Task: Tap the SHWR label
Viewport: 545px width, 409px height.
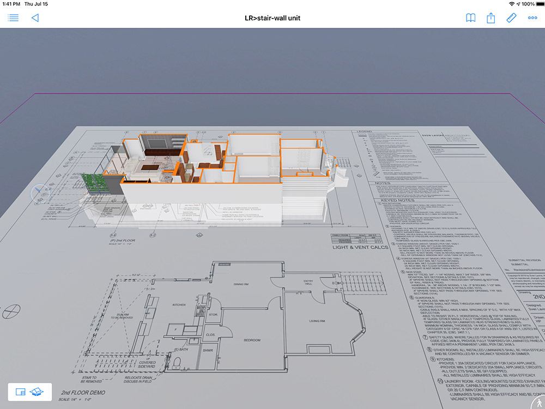Action: click(x=208, y=350)
